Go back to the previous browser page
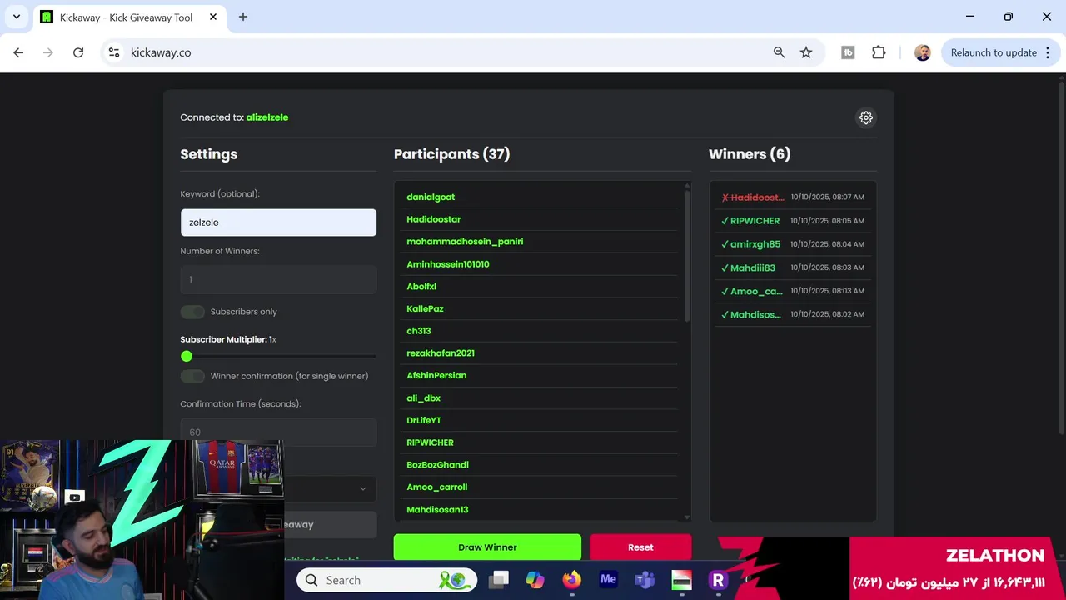Viewport: 1066px width, 600px height. 18,52
